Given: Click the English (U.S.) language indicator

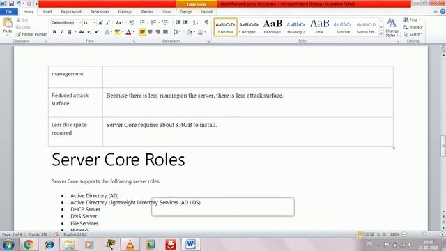Looking at the screenshot, I should tap(75, 234).
